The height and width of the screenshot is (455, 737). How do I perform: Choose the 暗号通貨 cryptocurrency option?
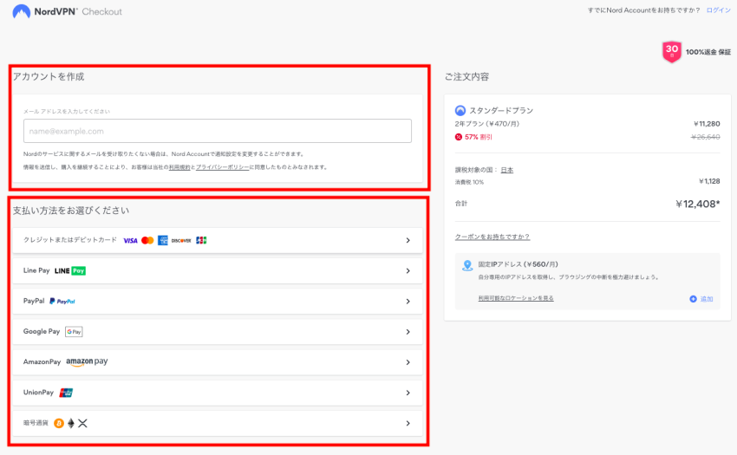(x=217, y=424)
